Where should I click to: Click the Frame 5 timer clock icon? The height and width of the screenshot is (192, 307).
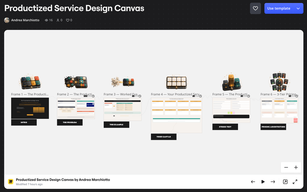[249, 96]
